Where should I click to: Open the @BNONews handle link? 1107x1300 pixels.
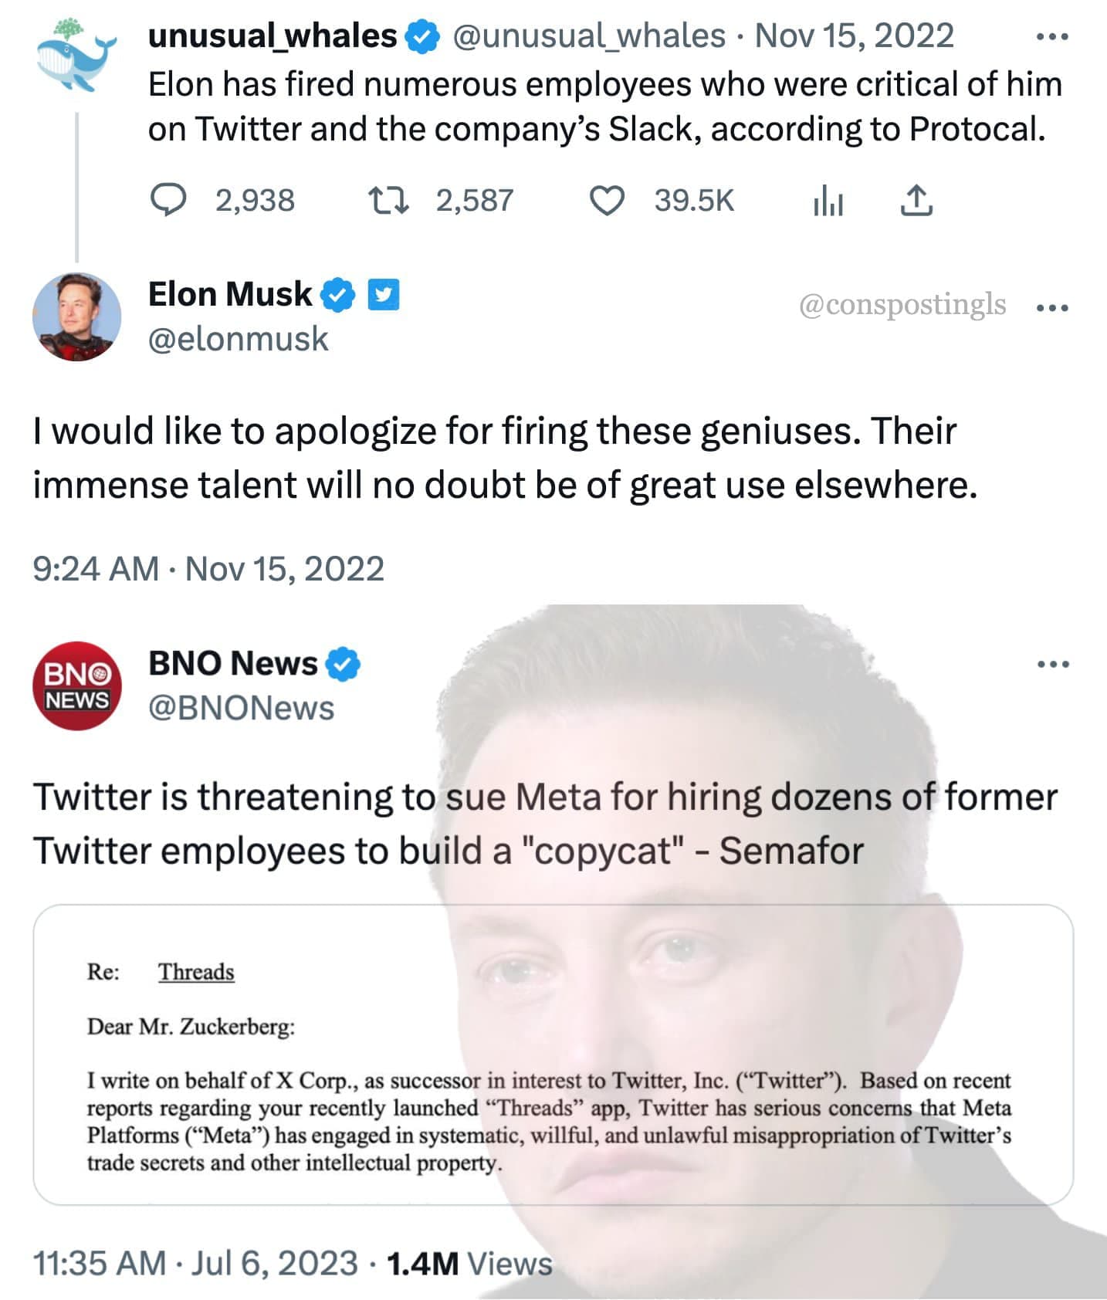[241, 708]
